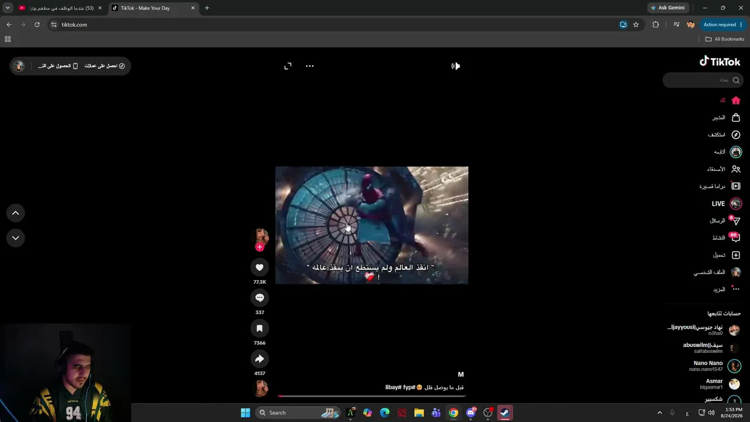Expand video to fullscreen view
750x422 pixels.
(288, 66)
